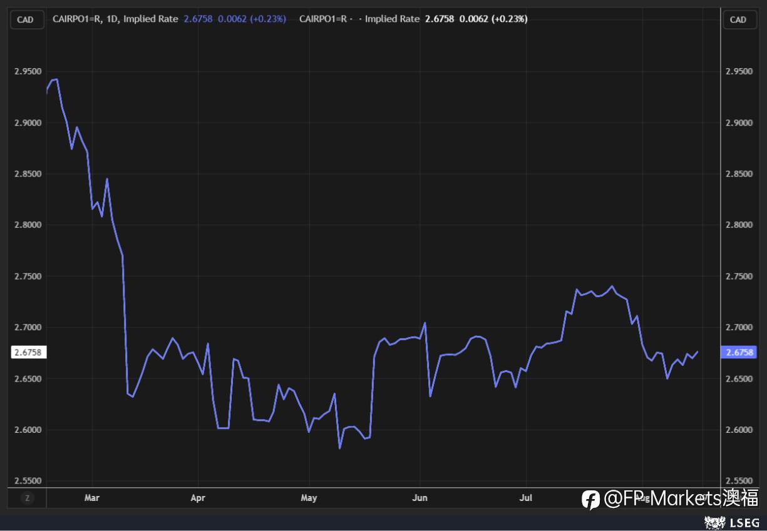Click the Jul date axis label
Viewport: 767px width, 531px height.
coord(526,498)
